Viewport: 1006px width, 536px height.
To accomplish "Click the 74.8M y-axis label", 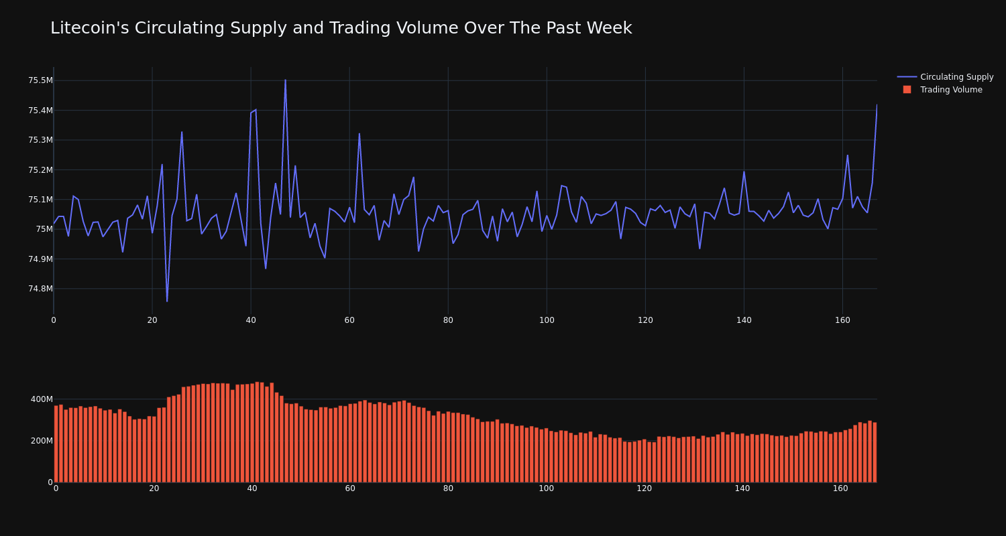I will coord(40,289).
